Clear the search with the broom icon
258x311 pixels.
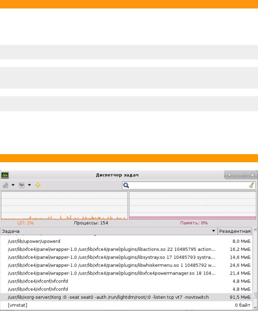(x=251, y=185)
